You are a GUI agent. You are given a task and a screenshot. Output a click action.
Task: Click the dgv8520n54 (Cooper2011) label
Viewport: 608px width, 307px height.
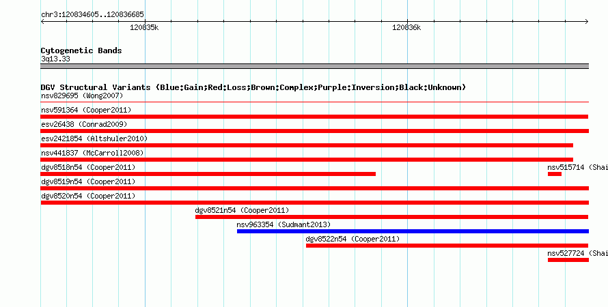click(88, 196)
